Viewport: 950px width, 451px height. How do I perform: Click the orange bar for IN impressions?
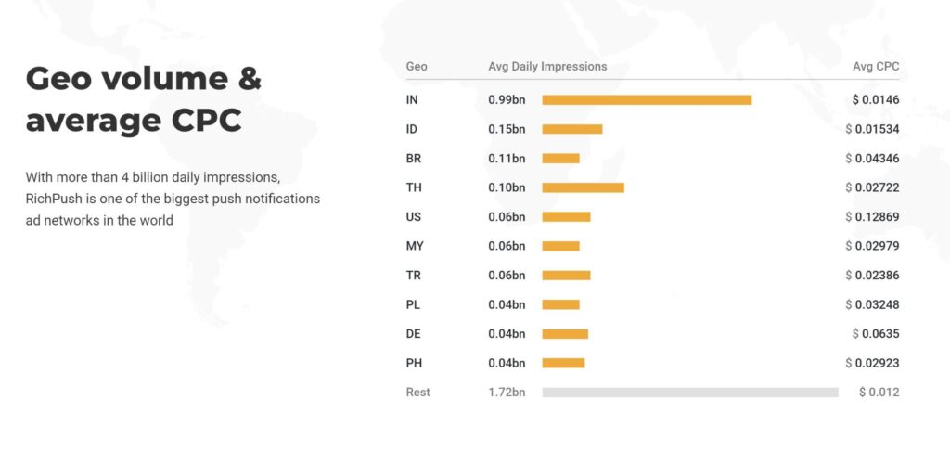pos(647,100)
